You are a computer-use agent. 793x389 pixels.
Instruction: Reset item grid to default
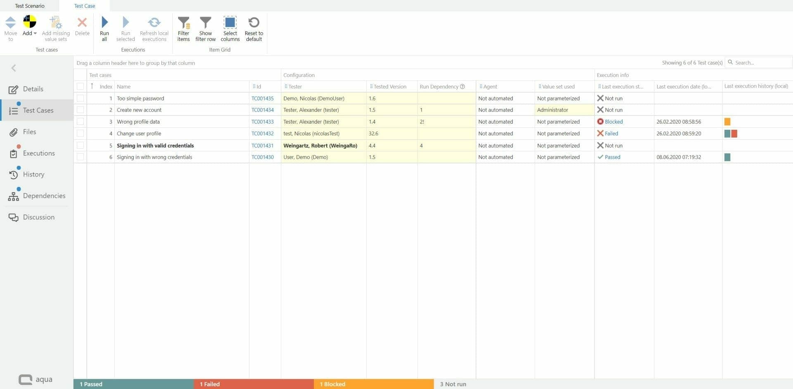254,28
